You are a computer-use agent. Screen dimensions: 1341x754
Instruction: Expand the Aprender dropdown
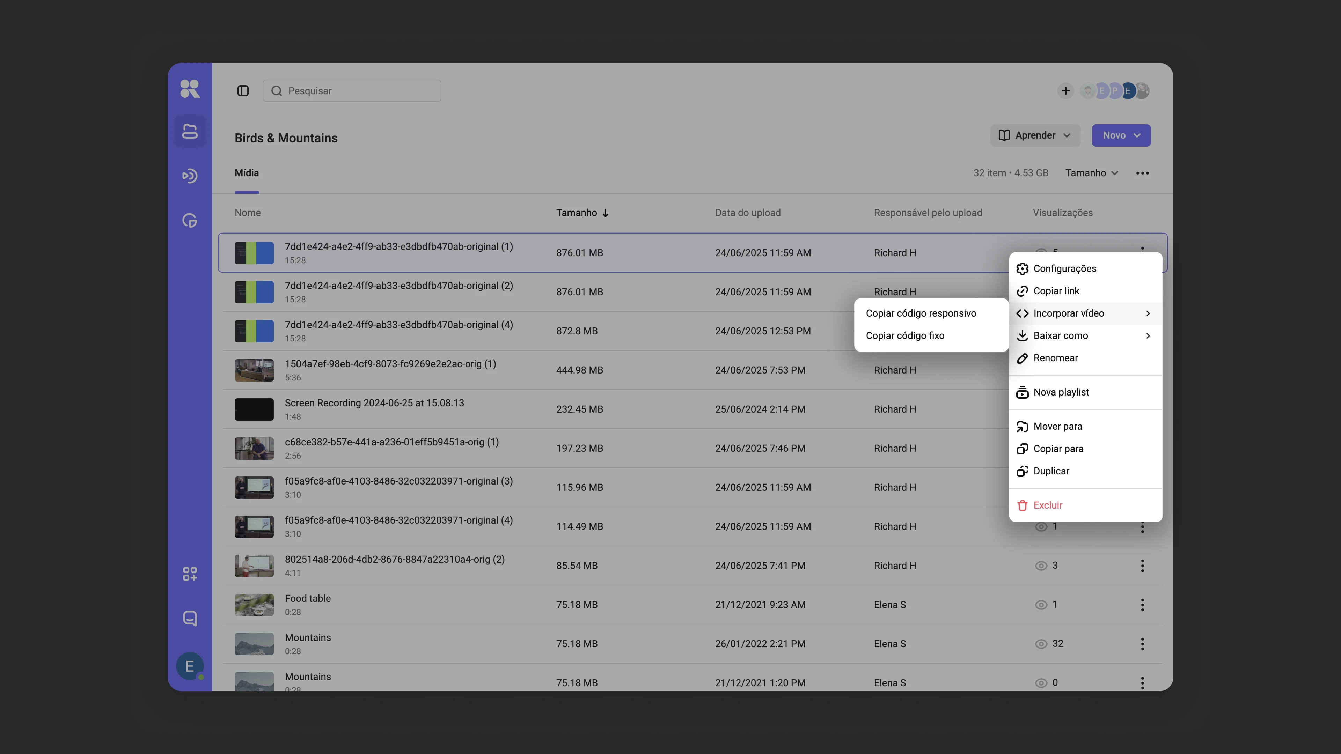coord(1035,135)
